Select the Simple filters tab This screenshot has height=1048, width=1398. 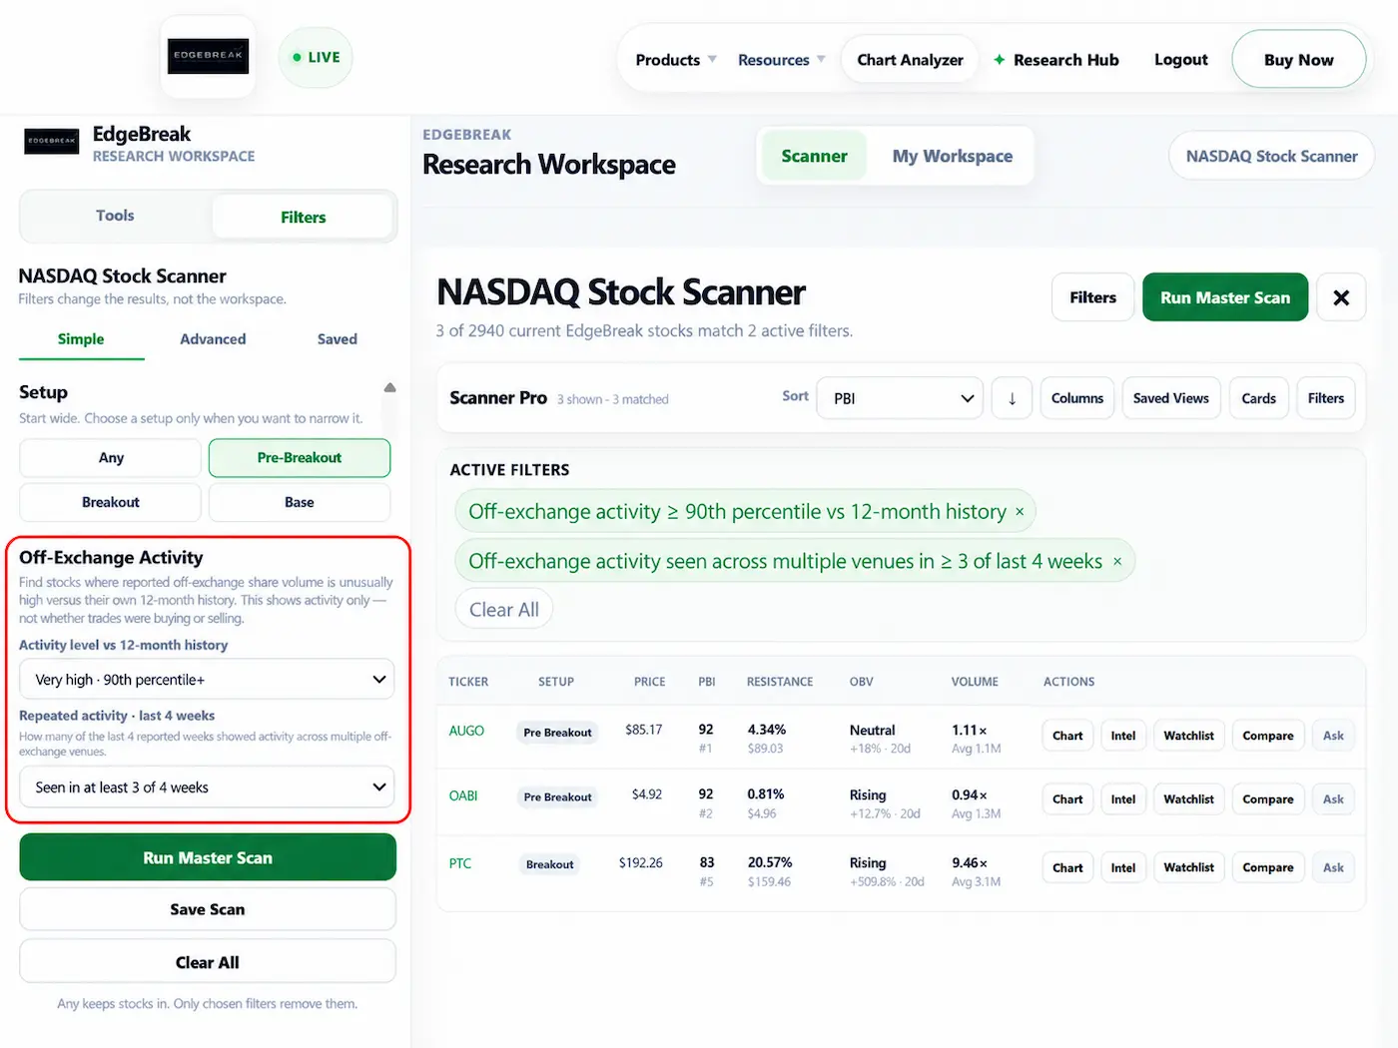pos(81,339)
